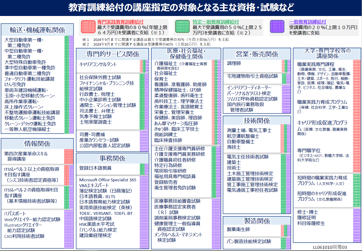The height and width of the screenshot is (251, 362).
Task: Select the 第四次産業革命スキル習得講座 entry
Action: point(26,156)
